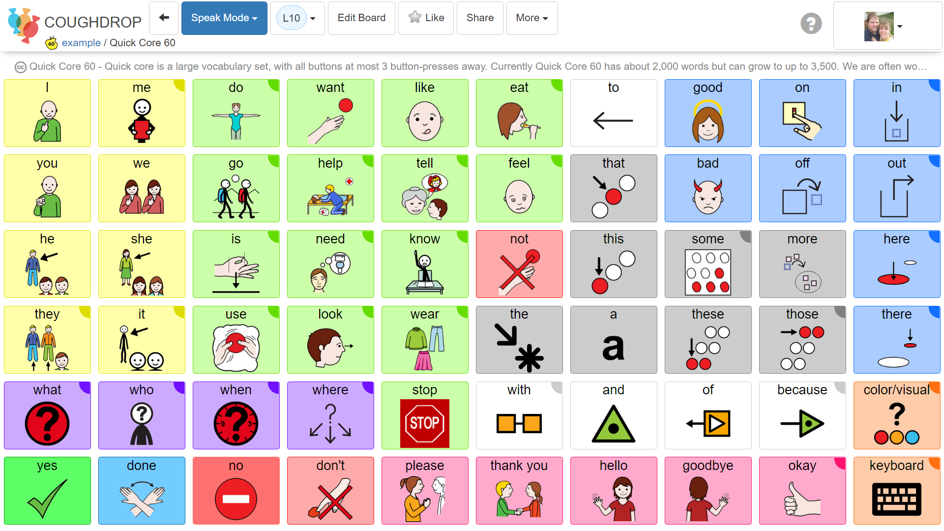Select the green checkmark yes tile
The image size is (944, 531).
(x=47, y=490)
